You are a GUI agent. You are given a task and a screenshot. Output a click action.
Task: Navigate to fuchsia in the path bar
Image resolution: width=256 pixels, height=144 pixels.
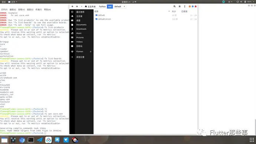pos(102,7)
